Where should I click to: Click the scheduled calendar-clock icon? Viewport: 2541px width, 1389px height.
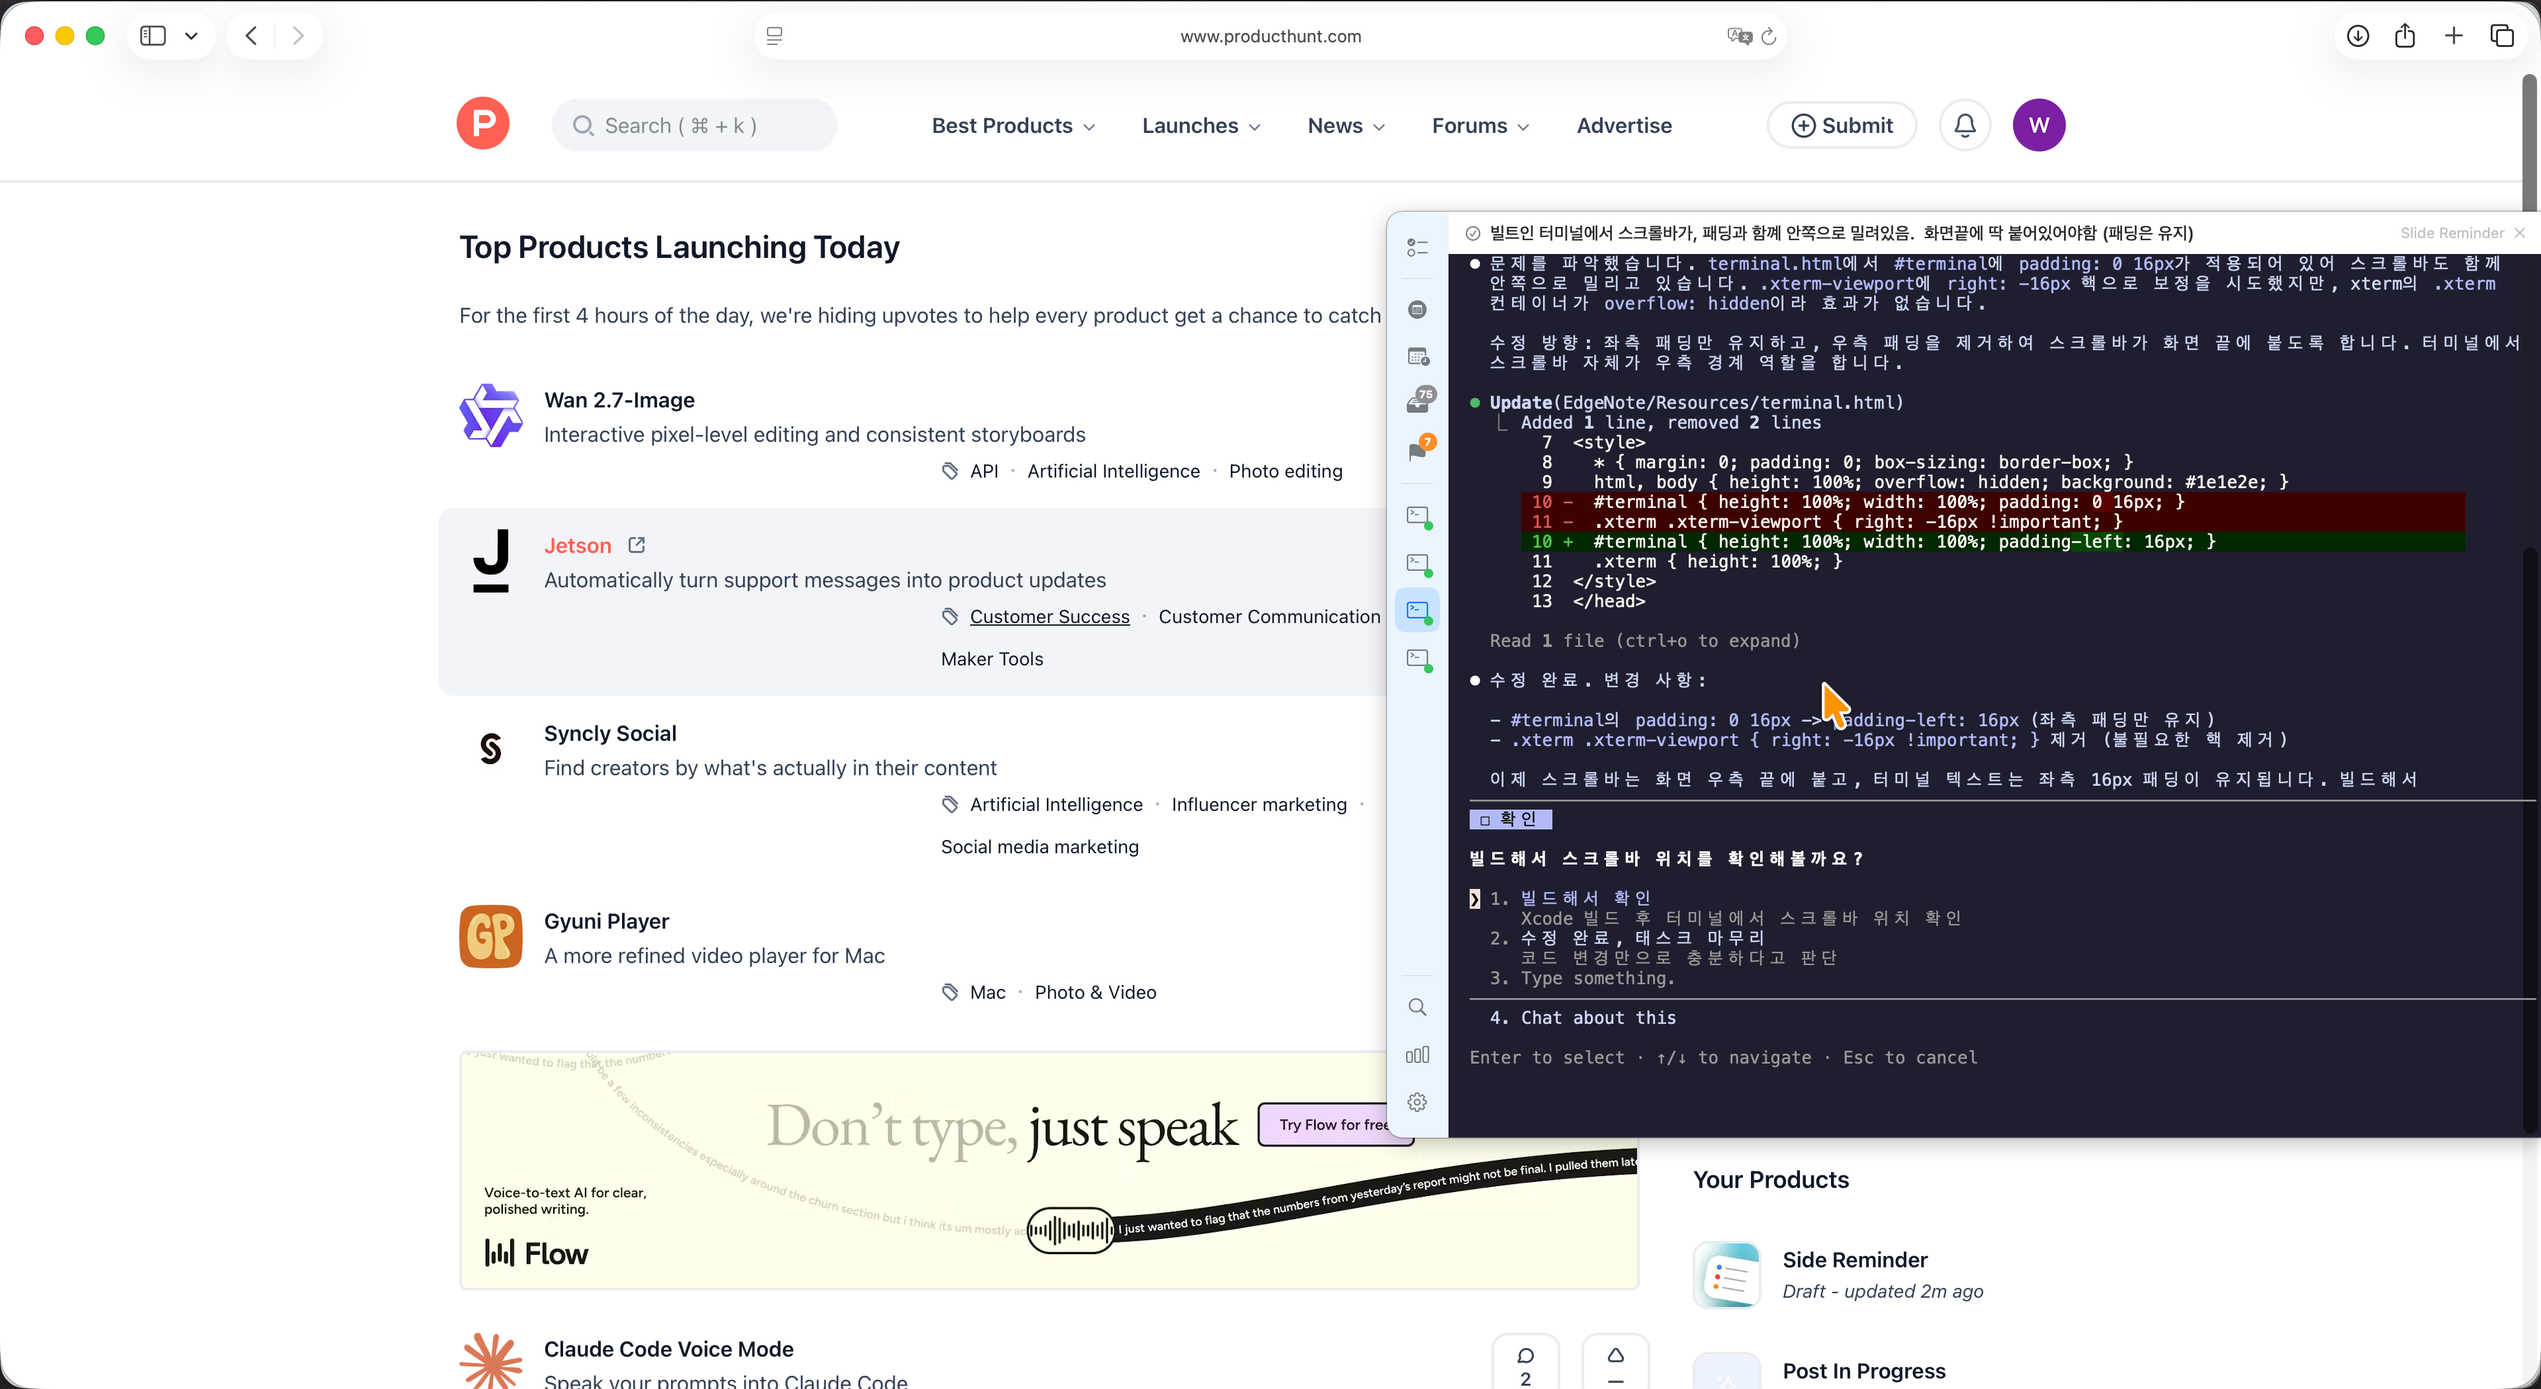pyautogui.click(x=1417, y=357)
